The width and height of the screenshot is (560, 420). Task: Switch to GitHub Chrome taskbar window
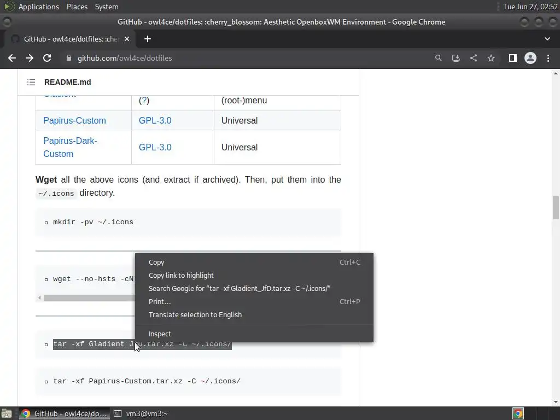coord(65,413)
